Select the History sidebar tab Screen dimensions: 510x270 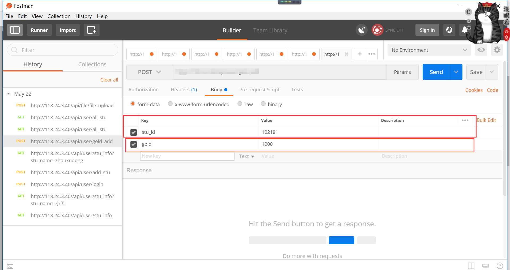(33, 64)
